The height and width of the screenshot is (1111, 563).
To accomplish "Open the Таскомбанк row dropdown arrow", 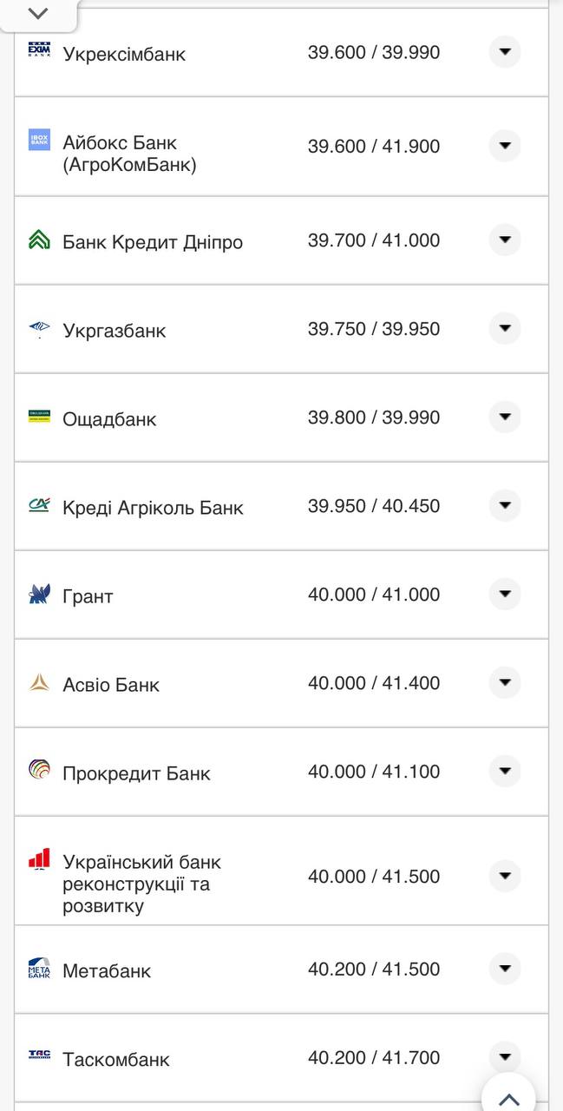I will [x=505, y=1057].
